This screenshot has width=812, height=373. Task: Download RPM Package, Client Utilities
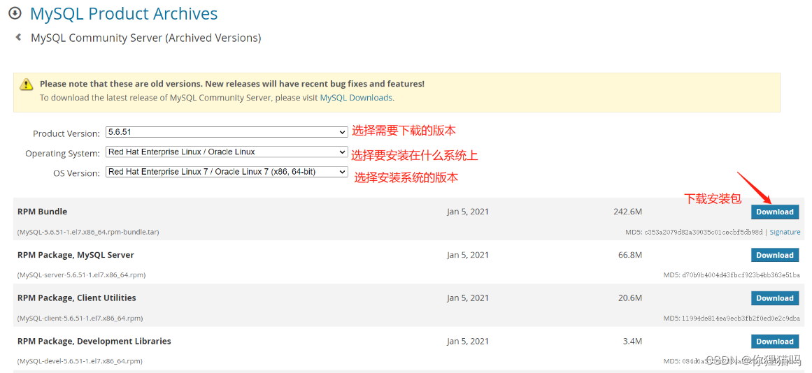point(775,298)
